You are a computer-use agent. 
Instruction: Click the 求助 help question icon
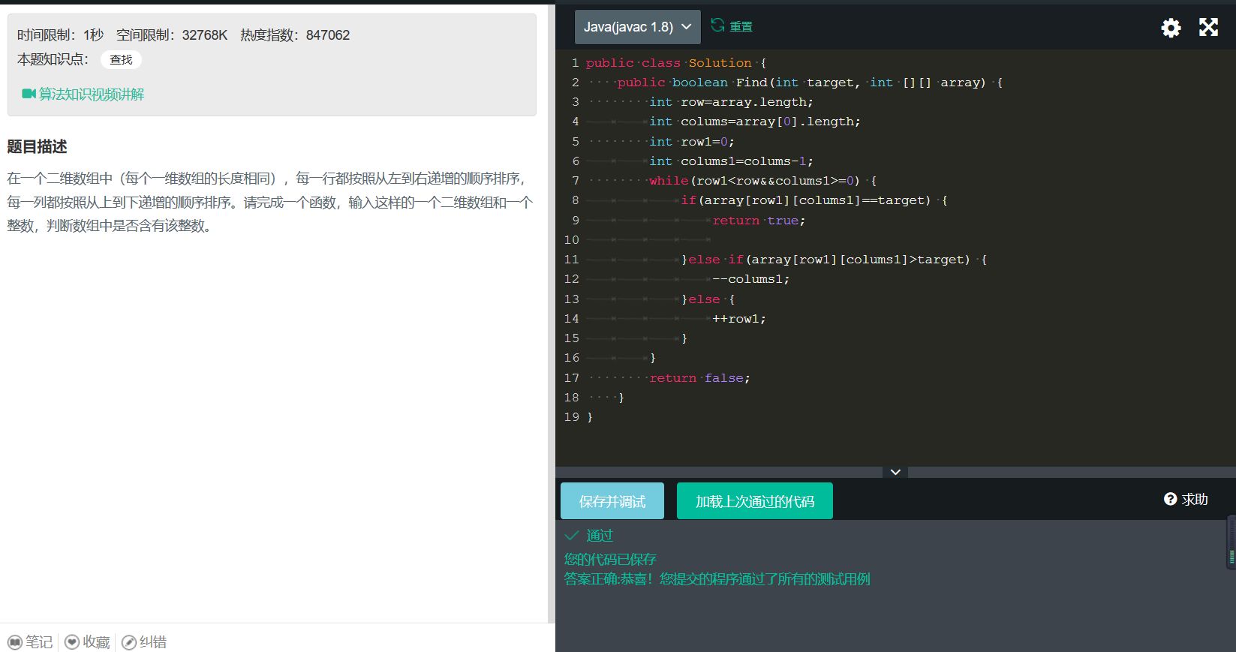(x=1170, y=499)
